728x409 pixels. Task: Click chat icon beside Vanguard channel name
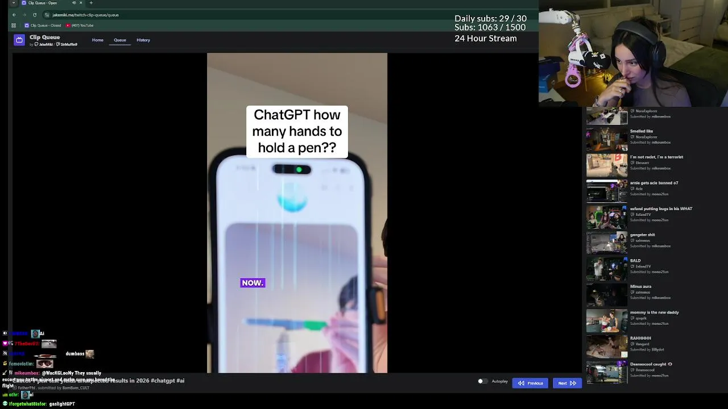click(x=632, y=344)
